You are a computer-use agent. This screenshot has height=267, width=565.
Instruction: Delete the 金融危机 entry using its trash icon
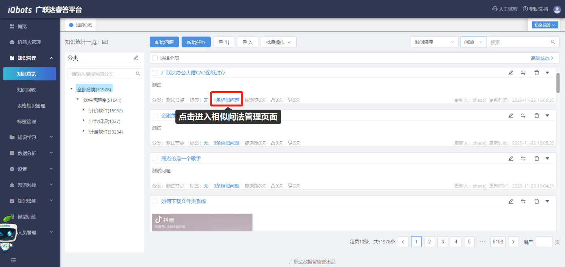[x=537, y=115]
